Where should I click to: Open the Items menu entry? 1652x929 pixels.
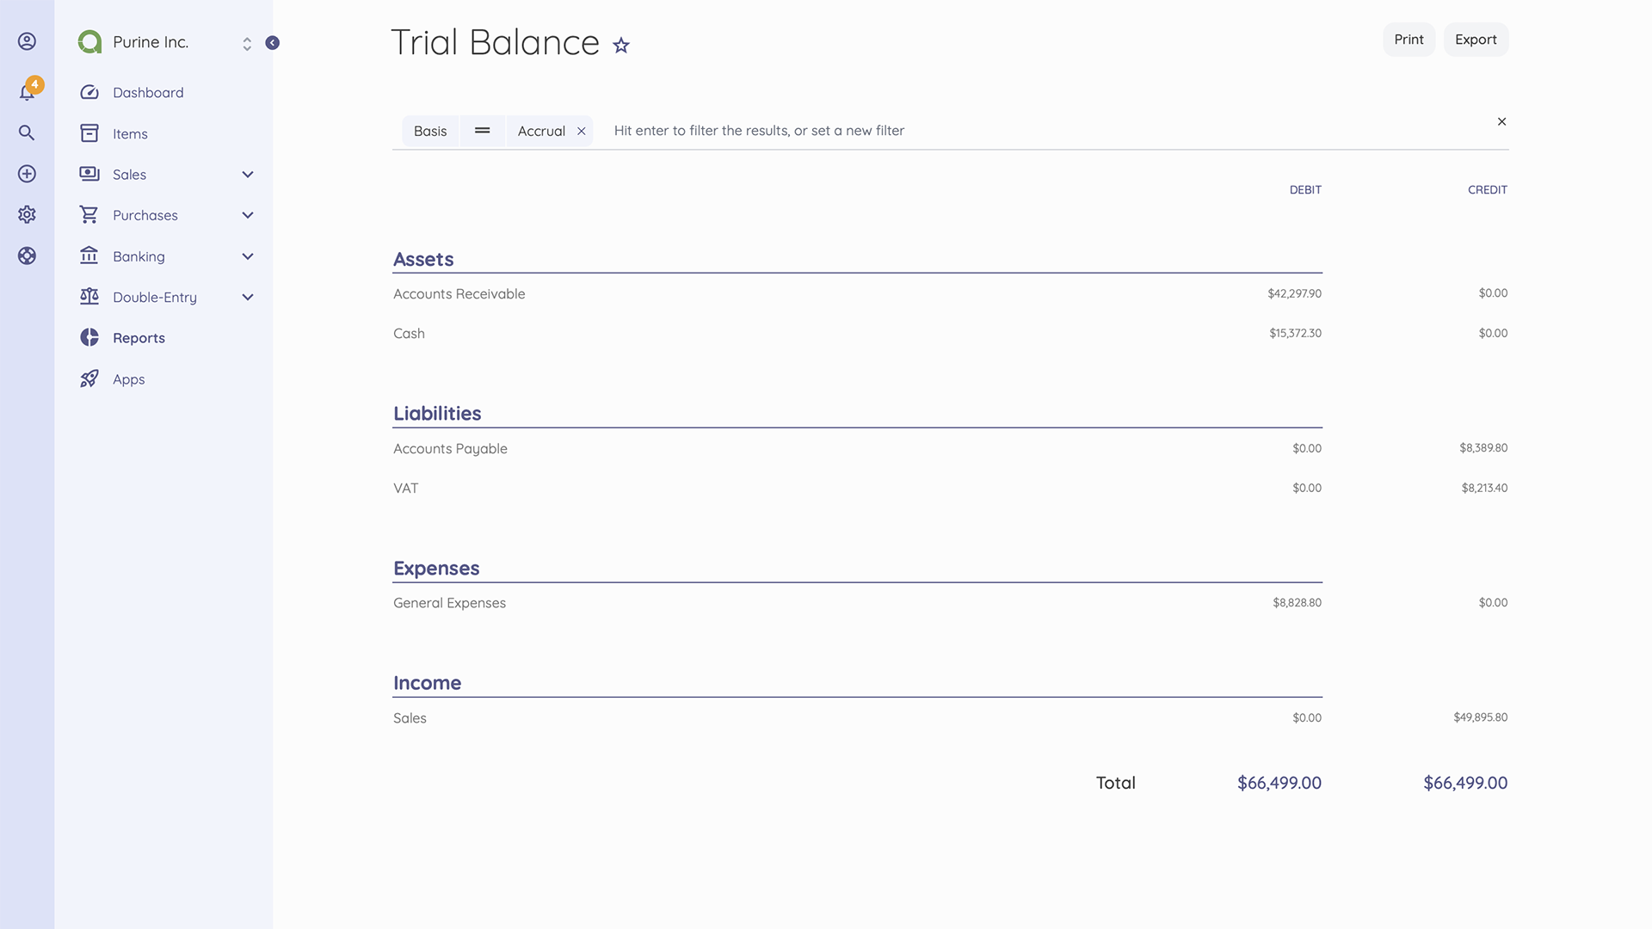(x=130, y=133)
